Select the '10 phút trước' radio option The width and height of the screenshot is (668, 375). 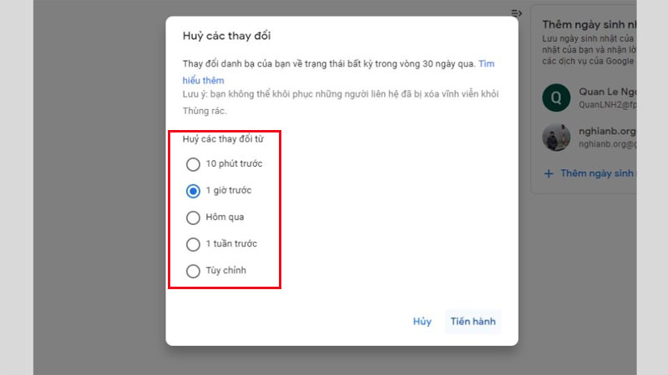click(x=193, y=164)
